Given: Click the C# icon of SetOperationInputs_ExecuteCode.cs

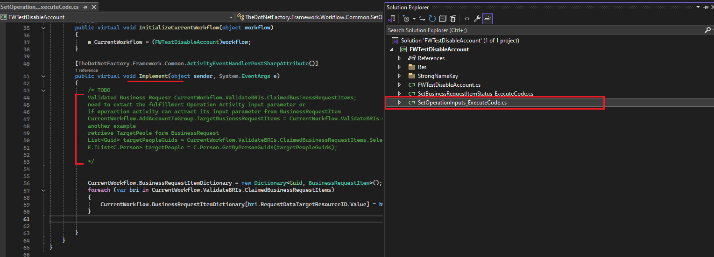Looking at the screenshot, I should tap(412, 103).
